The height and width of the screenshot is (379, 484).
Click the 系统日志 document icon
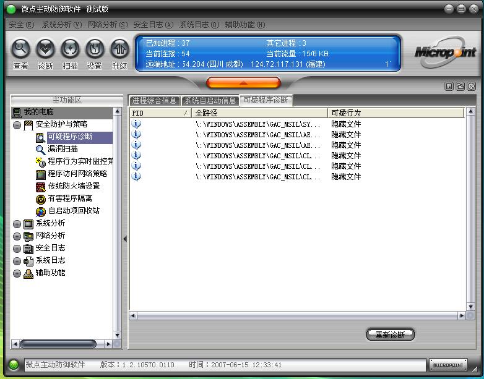click(28, 261)
